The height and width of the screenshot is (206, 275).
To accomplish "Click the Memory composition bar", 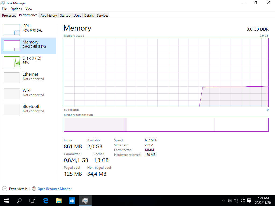I will (x=166, y=125).
